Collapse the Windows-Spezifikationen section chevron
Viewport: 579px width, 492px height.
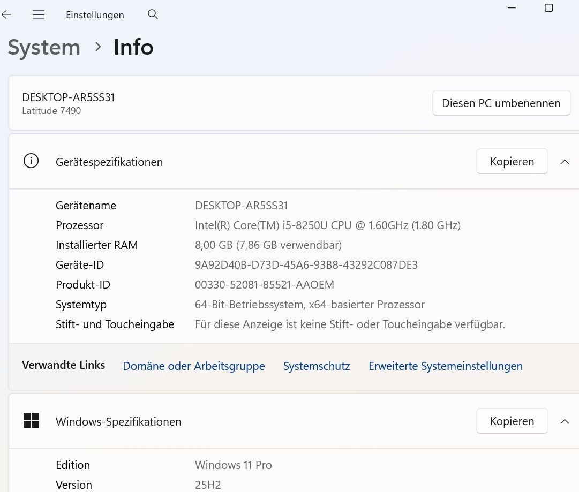pos(565,421)
